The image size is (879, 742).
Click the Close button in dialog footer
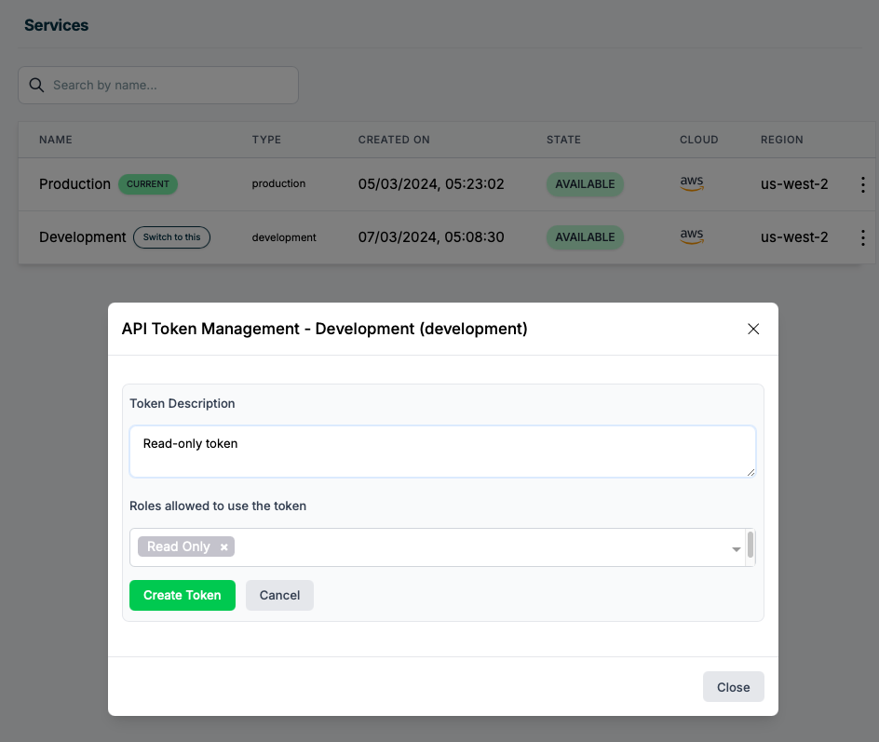pyautogui.click(x=733, y=687)
